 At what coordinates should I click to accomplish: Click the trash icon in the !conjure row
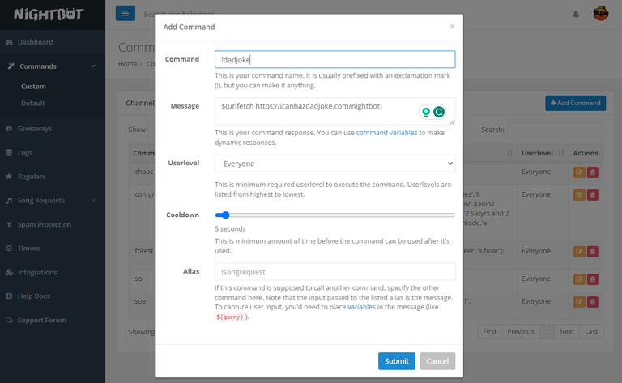593,195
